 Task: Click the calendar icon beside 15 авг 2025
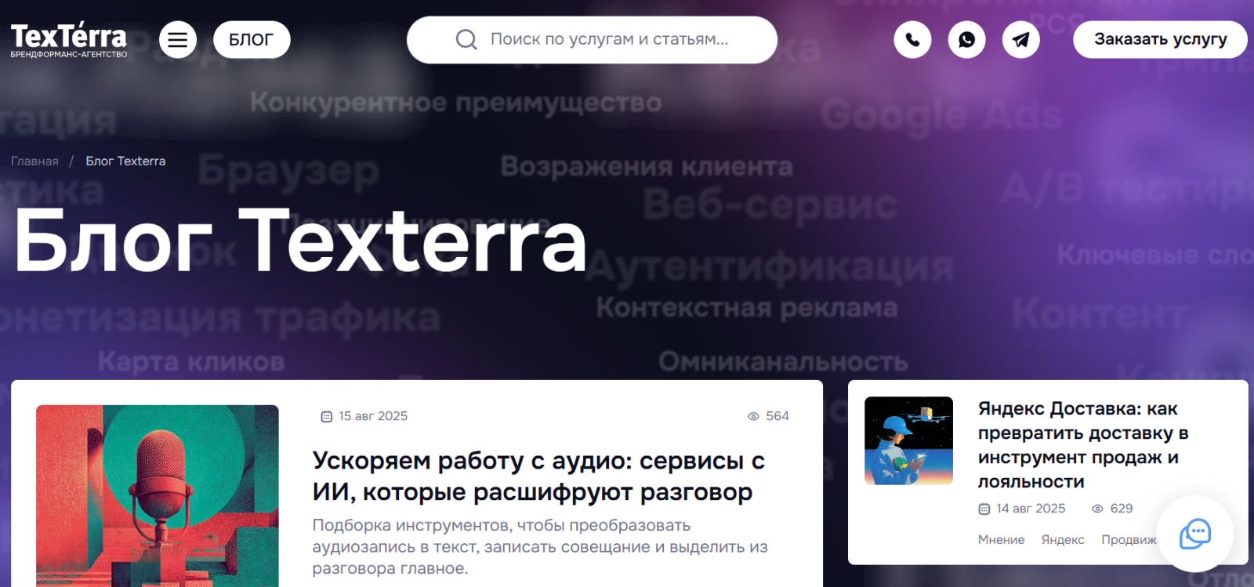pos(327,416)
